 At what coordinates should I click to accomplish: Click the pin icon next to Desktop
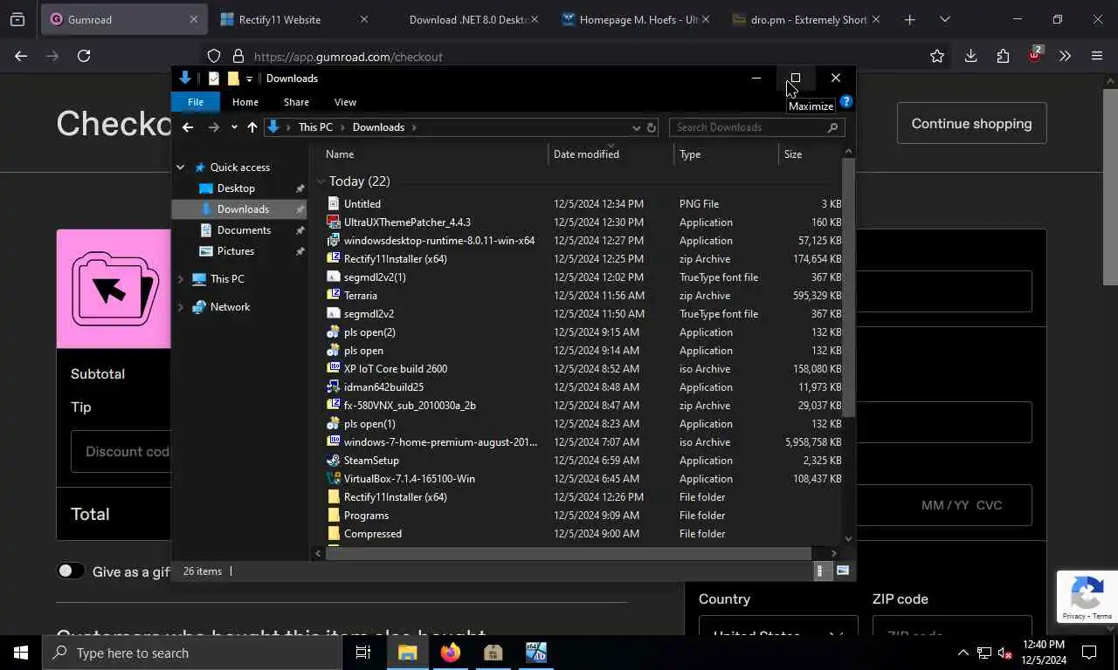pos(300,188)
